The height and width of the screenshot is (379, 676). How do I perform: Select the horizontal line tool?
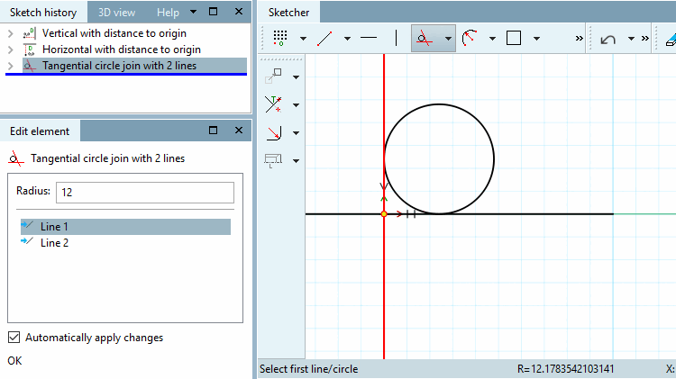point(369,38)
